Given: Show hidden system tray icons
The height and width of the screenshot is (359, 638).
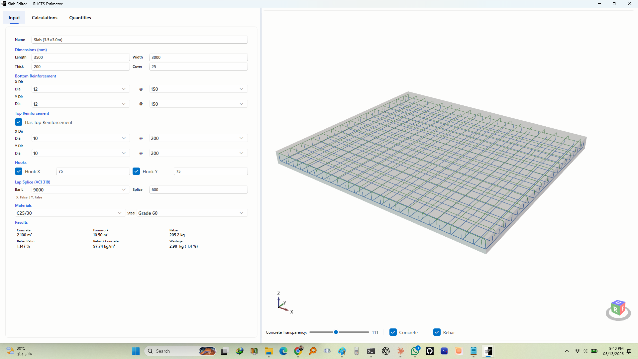Looking at the screenshot, I should click(x=567, y=351).
